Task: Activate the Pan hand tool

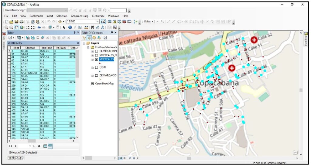Action: [16, 28]
